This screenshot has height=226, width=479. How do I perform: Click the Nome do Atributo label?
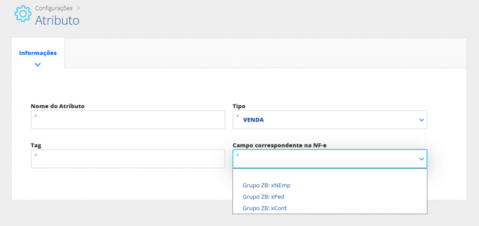tap(58, 106)
